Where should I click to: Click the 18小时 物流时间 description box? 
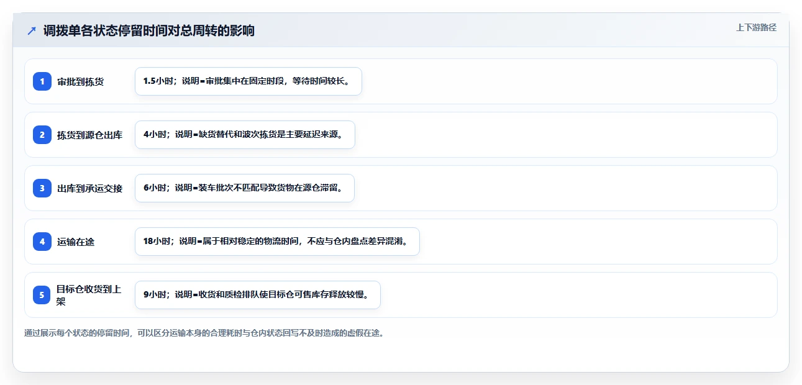pos(277,242)
